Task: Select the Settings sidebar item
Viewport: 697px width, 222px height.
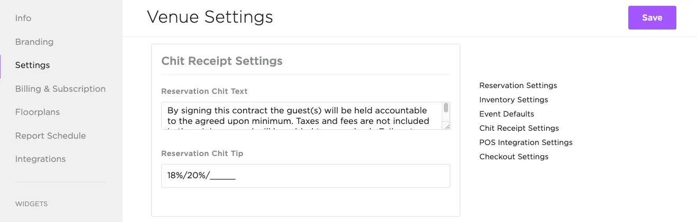Action: click(x=33, y=65)
